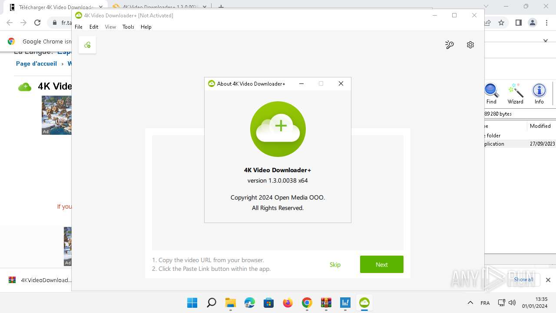
Task: Dismiss the Google Chrome info bar
Action: 546,41
